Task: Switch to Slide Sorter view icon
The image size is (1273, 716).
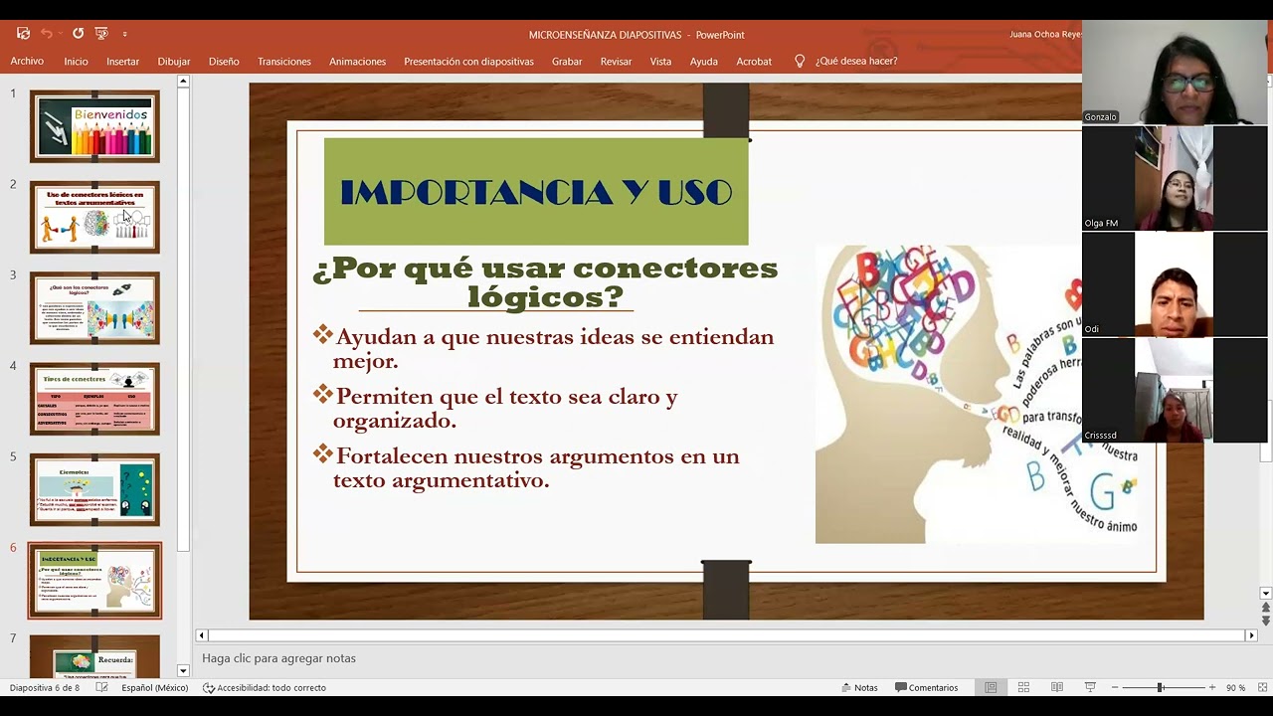Action: click(1023, 687)
